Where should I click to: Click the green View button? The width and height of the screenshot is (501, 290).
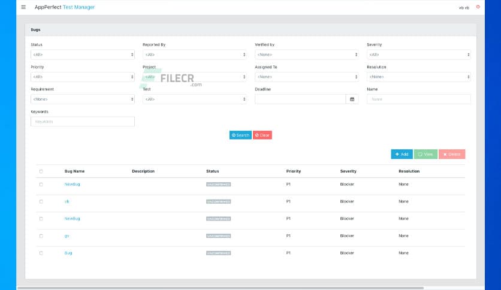pos(425,154)
